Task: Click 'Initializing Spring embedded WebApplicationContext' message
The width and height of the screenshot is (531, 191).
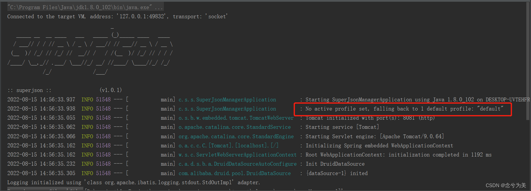Action: point(379,146)
